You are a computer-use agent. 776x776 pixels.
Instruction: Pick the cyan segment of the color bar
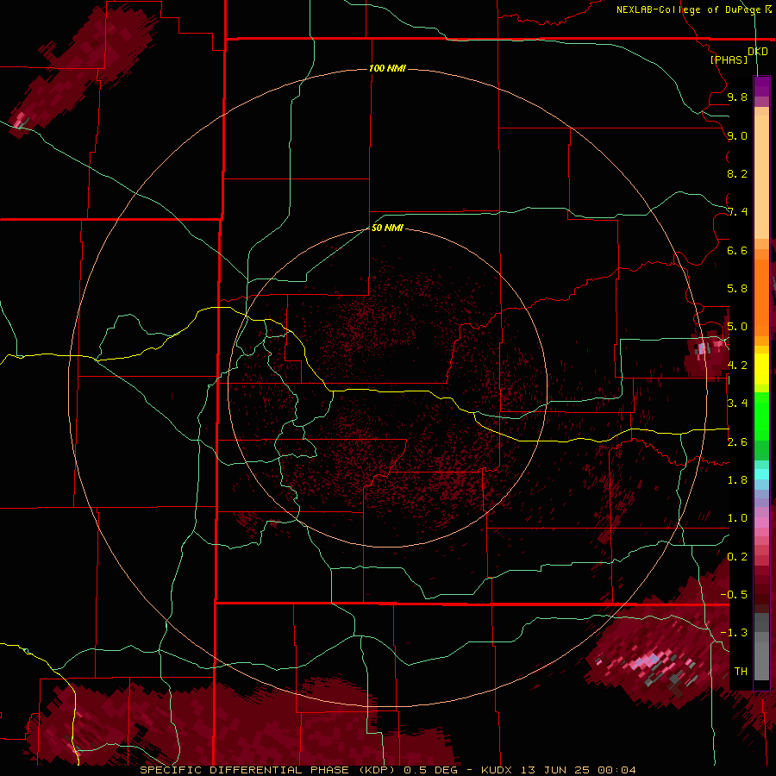coord(761,474)
